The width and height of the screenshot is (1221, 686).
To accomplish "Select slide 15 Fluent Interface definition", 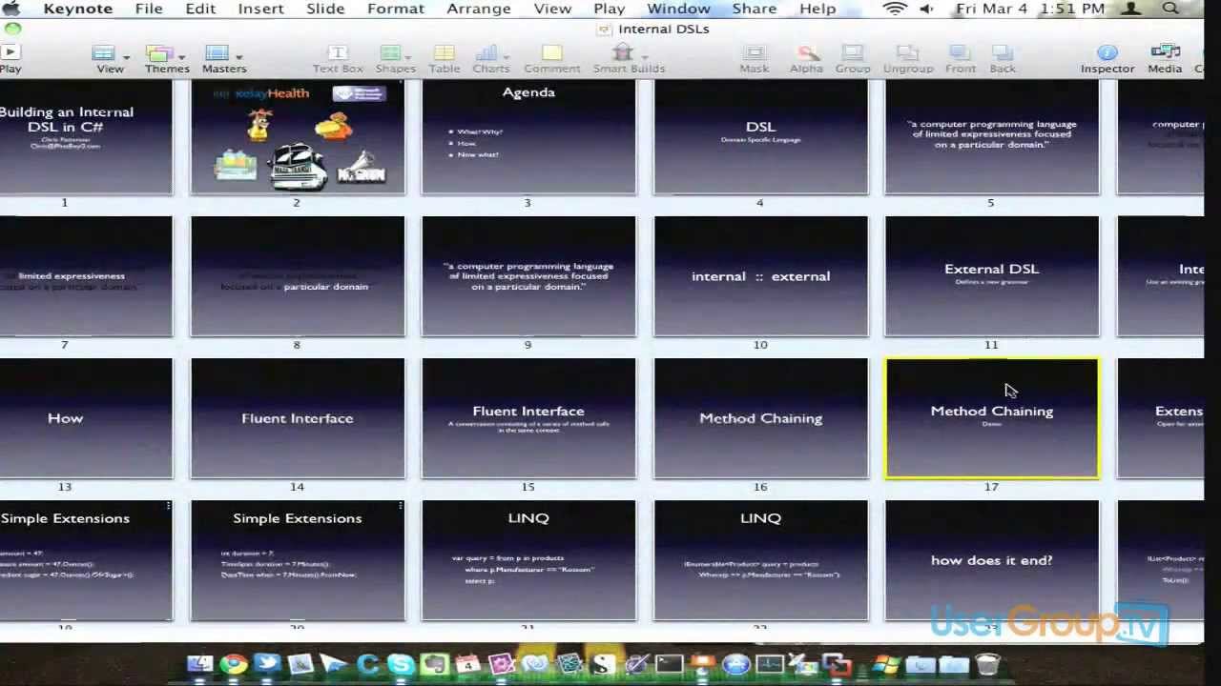I will tap(528, 418).
